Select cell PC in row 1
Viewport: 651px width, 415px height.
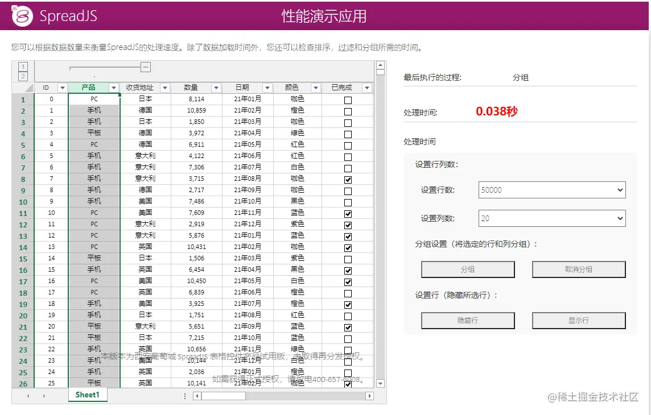(x=94, y=99)
